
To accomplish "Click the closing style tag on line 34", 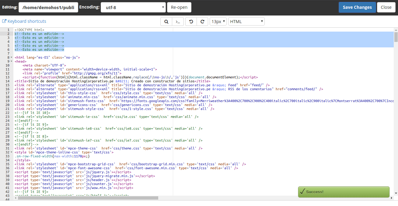I will [23, 160].
